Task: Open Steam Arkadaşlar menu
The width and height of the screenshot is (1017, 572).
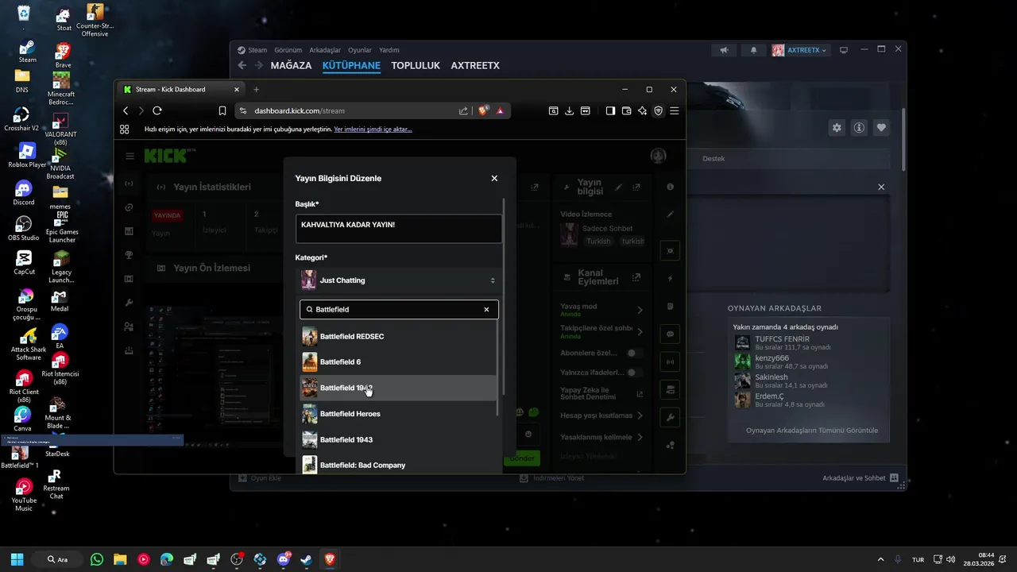Action: point(325,50)
